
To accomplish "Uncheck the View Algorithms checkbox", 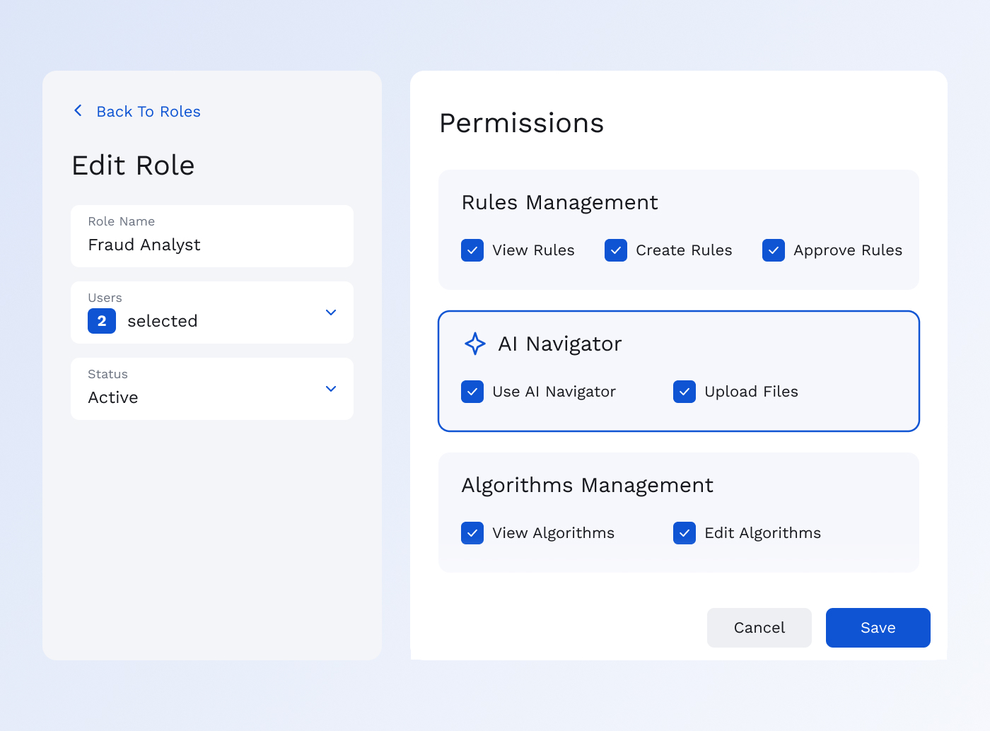I will click(472, 533).
